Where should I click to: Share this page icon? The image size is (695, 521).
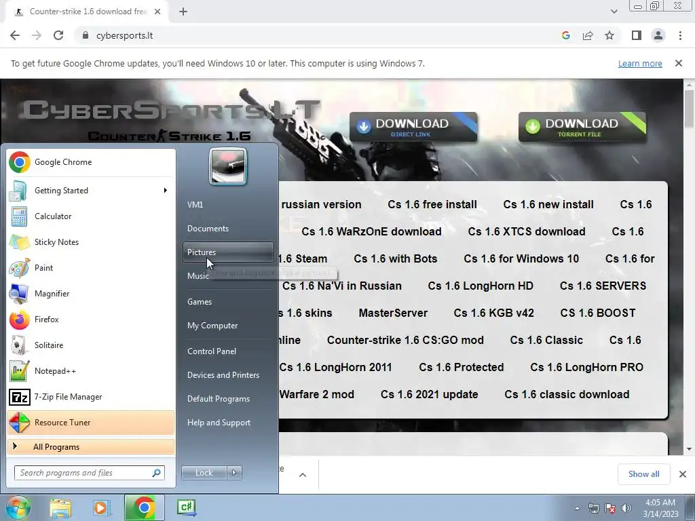tap(588, 35)
